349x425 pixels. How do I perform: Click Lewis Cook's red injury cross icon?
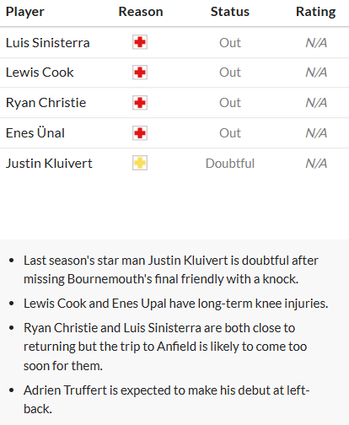coord(140,73)
